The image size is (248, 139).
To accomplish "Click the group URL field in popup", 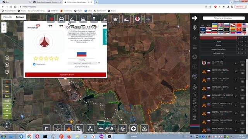I will pos(82,63).
